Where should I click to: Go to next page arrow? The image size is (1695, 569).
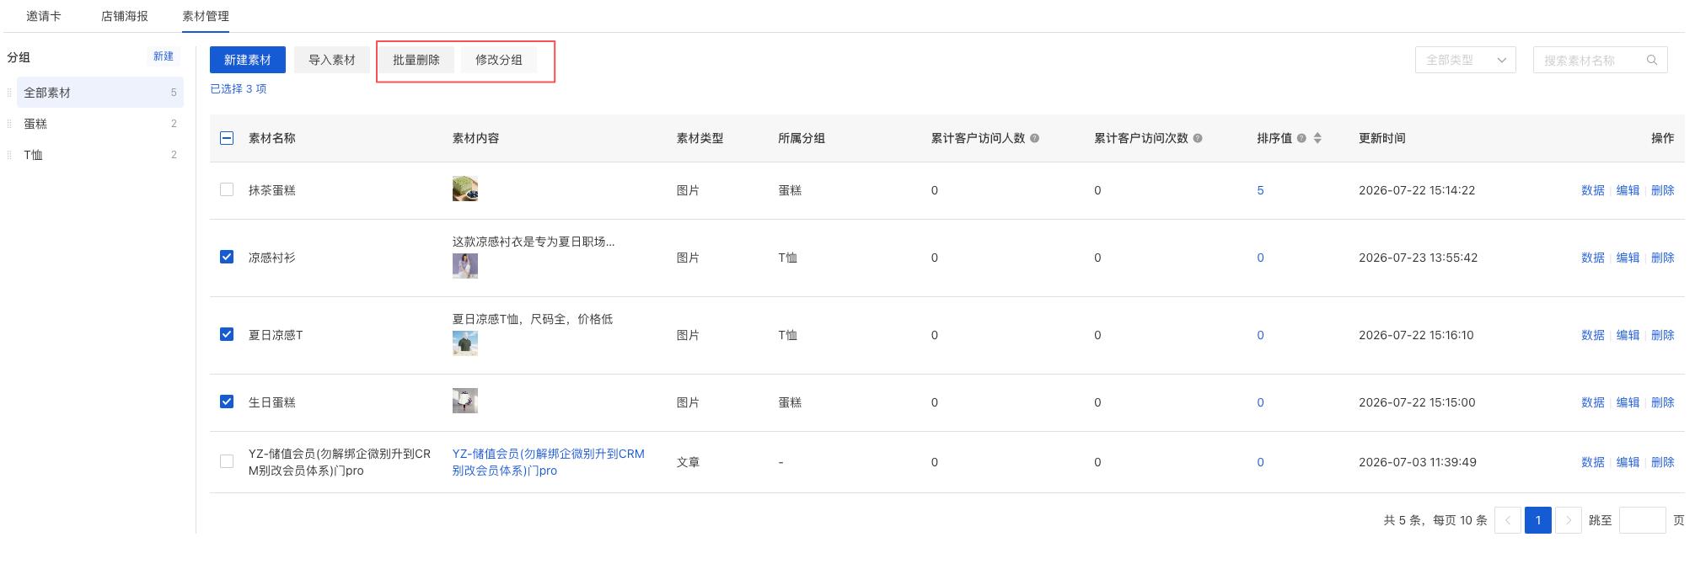(x=1568, y=520)
